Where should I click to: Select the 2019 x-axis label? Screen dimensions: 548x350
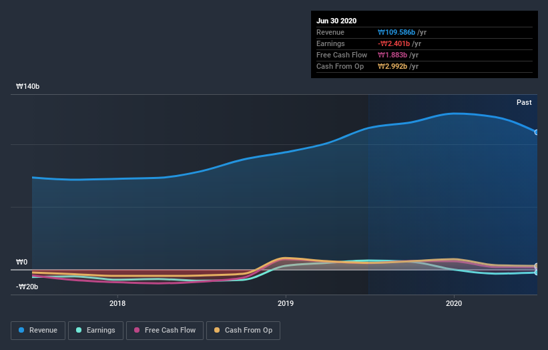pos(286,303)
